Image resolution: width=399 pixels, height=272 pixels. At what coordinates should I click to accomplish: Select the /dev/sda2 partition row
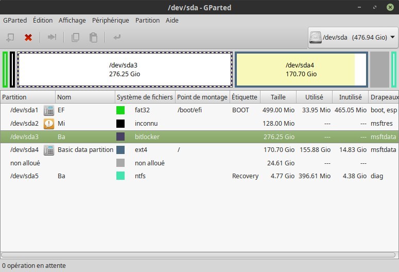[200, 124]
